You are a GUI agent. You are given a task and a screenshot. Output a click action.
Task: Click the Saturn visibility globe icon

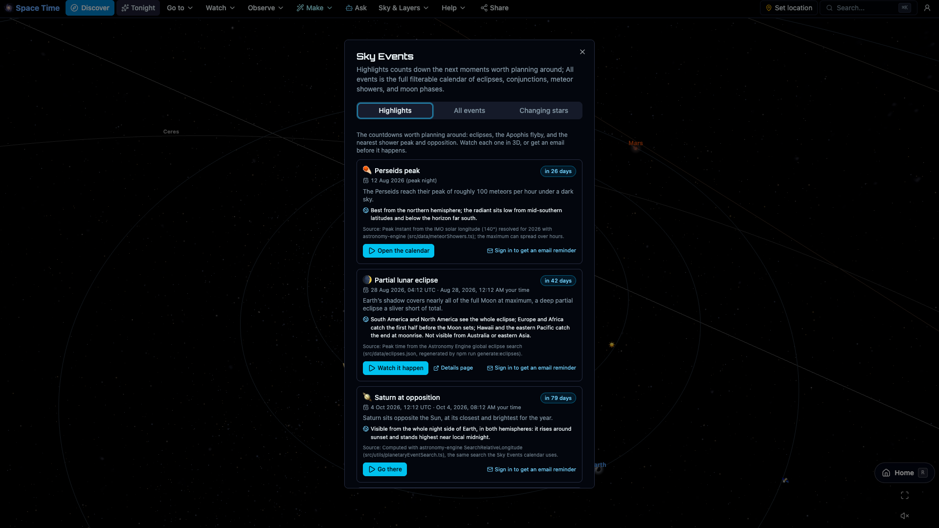[366, 429]
